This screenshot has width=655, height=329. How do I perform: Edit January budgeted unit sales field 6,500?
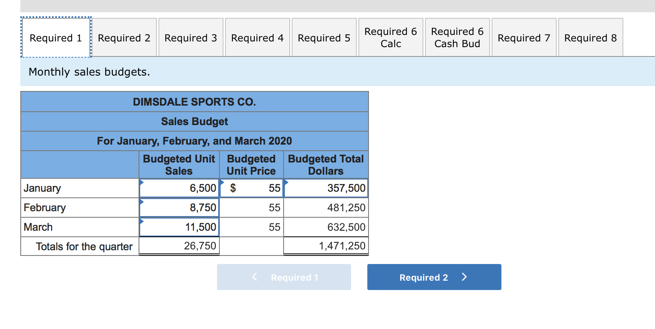click(179, 188)
